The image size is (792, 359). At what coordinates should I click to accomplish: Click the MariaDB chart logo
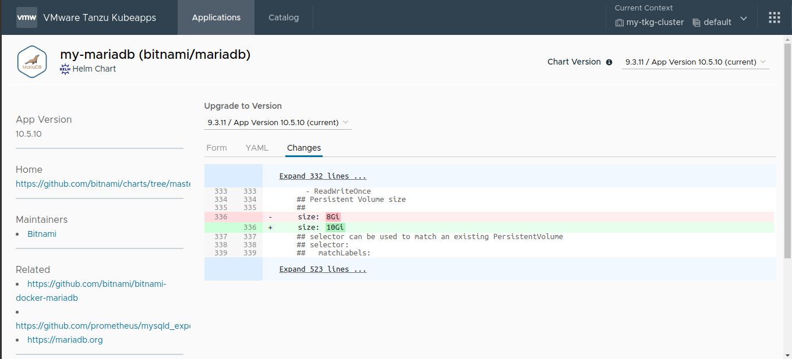[32, 61]
